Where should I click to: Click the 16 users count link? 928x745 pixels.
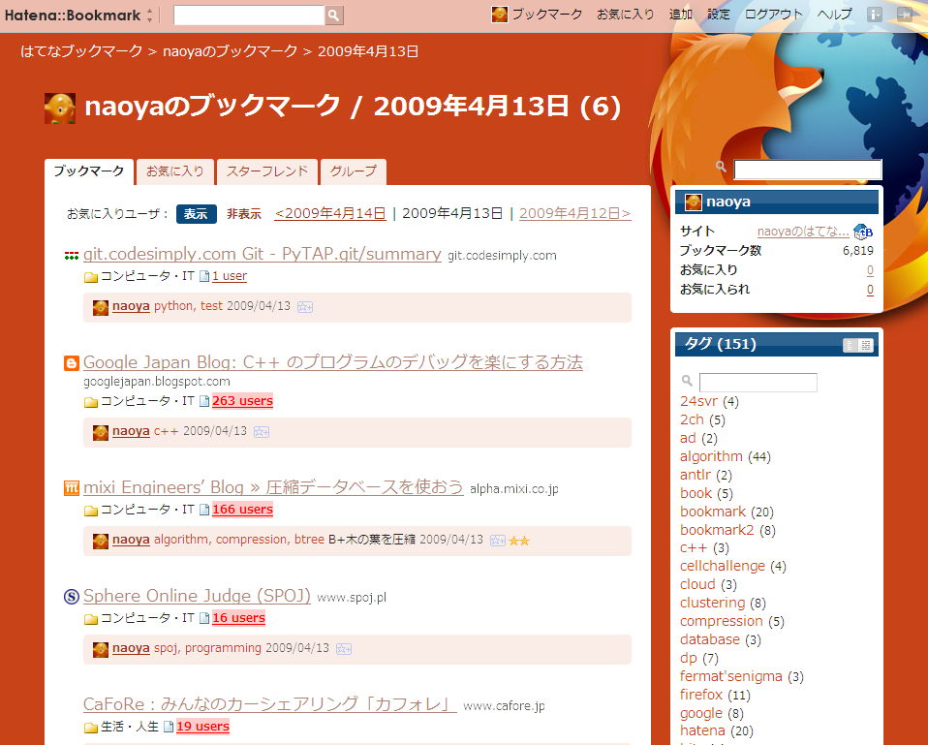click(x=238, y=618)
